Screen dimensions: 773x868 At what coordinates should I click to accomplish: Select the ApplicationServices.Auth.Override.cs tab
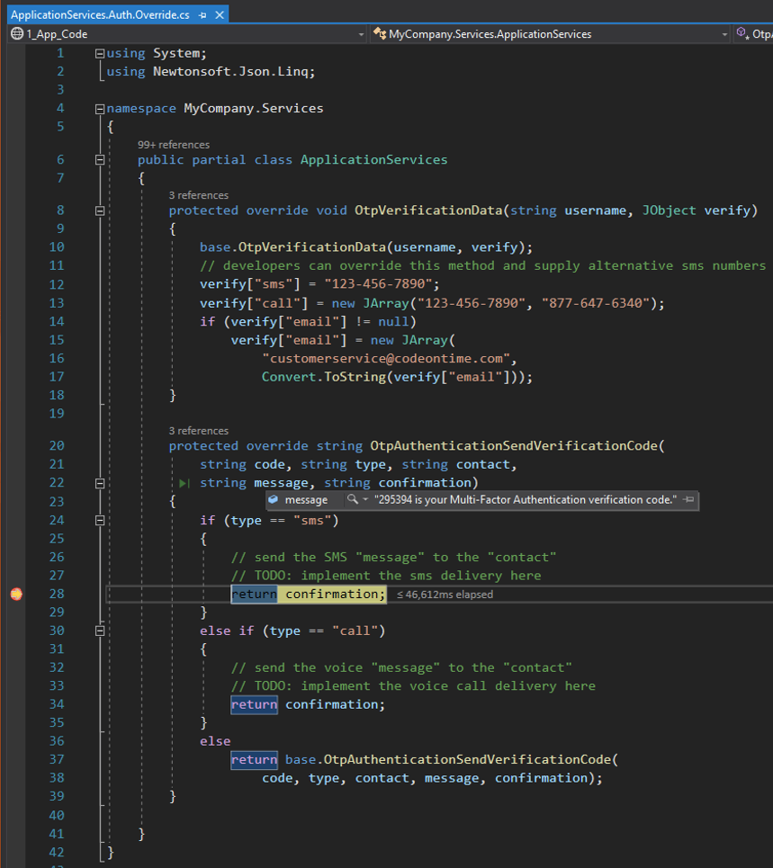tap(99, 14)
